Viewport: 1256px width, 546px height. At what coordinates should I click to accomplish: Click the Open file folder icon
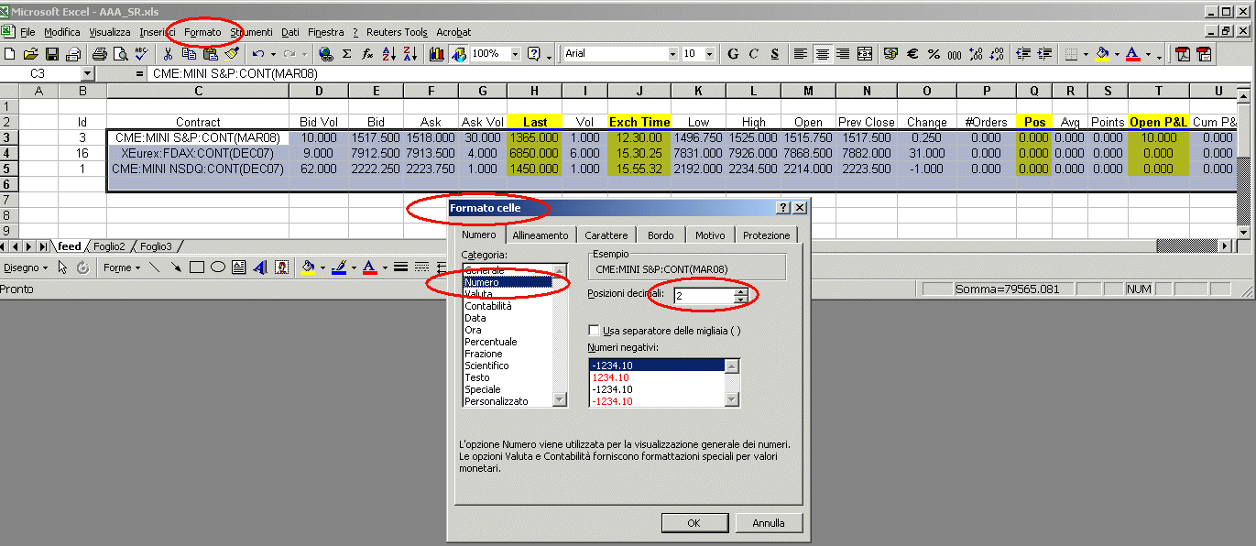[30, 54]
